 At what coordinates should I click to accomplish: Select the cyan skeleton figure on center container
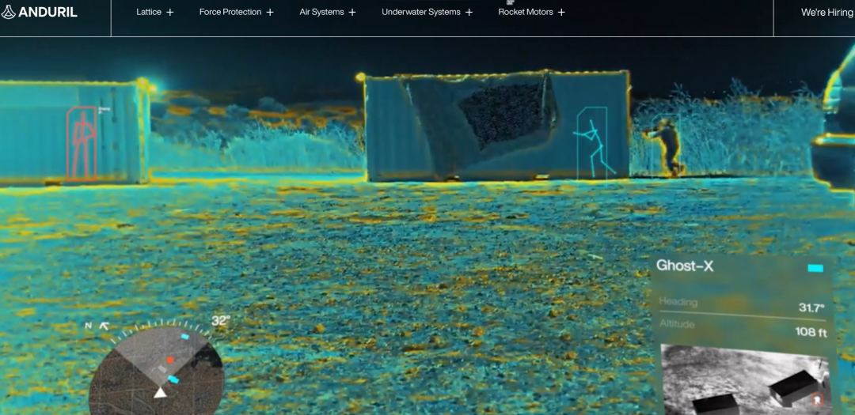point(595,147)
